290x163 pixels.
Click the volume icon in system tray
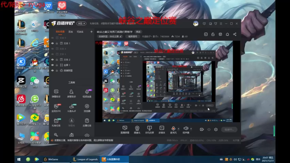point(235,159)
